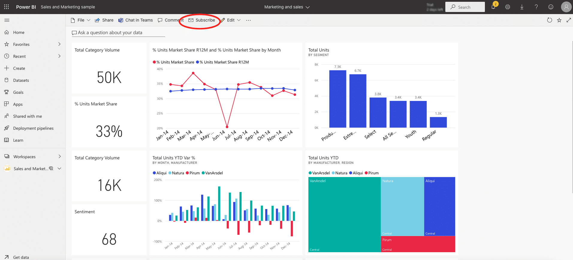Click the Power BI logo text
This screenshot has height=260, width=573.
coord(26,7)
